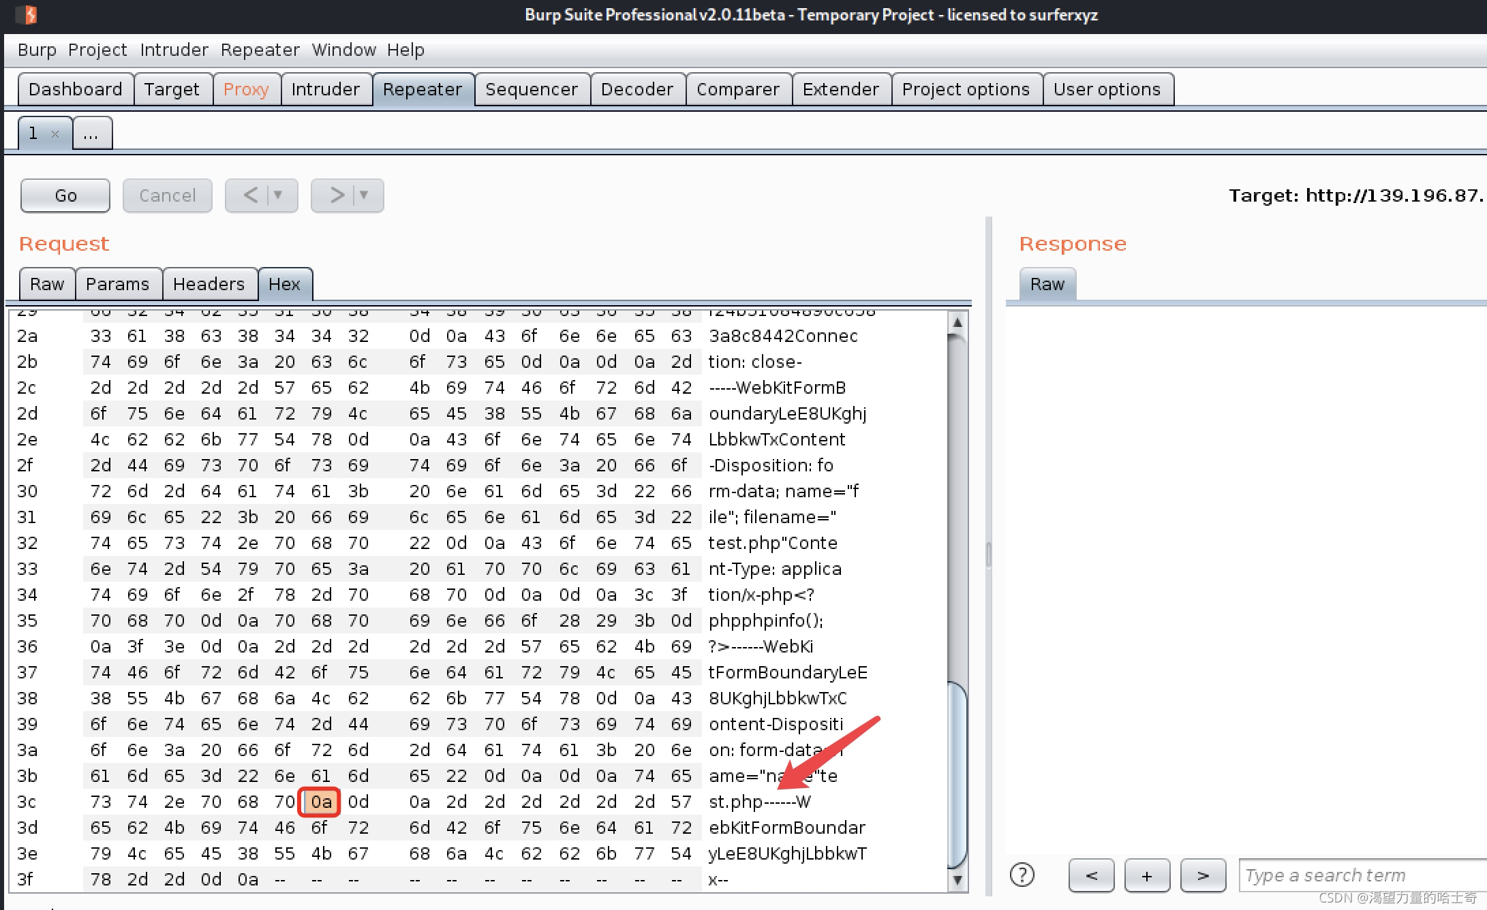Open the Help menu
Image resolution: width=1487 pixels, height=910 pixels.
pyautogui.click(x=405, y=50)
